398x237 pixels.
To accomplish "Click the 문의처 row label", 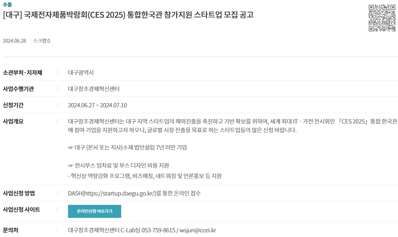I will click(x=10, y=230).
